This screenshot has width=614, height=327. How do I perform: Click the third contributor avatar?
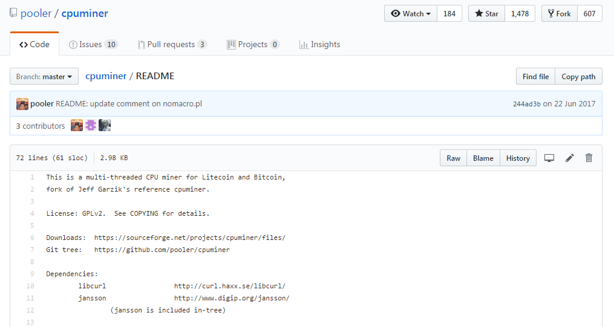pos(105,126)
